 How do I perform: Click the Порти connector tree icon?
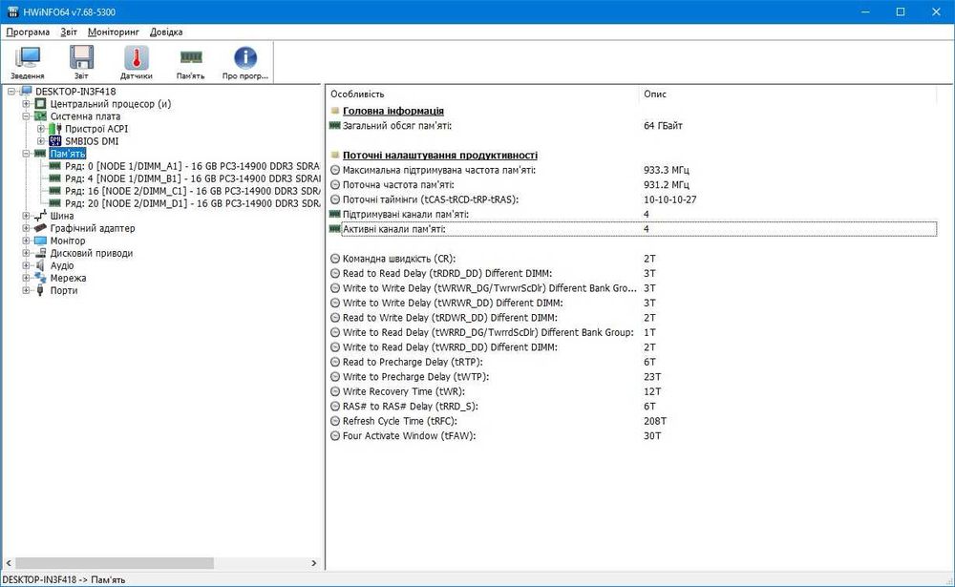pos(41,291)
